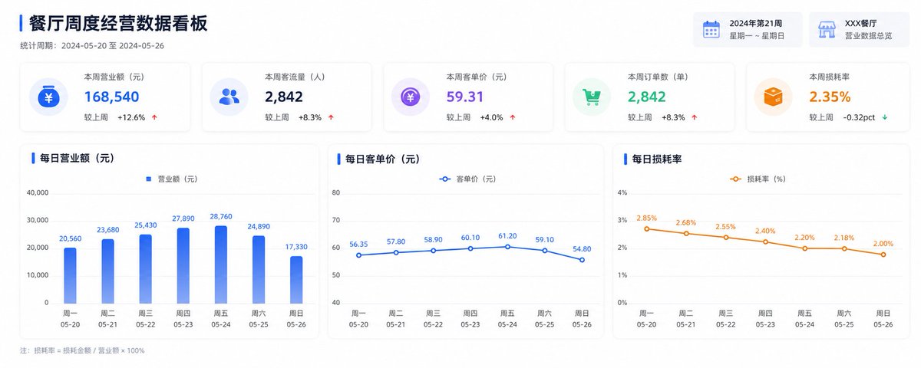Click the purple yen coin icon
The width and height of the screenshot is (921, 368).
click(410, 97)
